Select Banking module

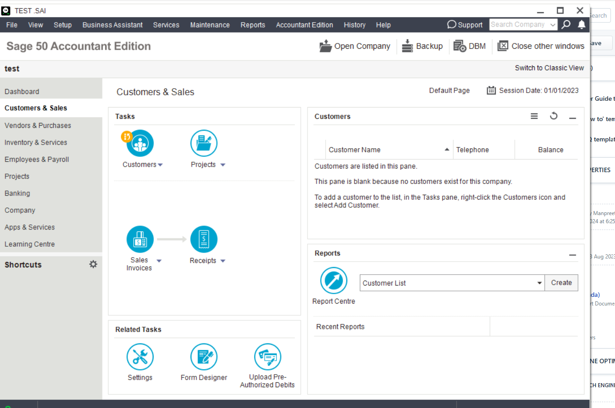[51, 193]
